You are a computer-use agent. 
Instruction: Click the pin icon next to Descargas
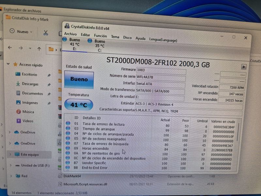tap(49, 85)
